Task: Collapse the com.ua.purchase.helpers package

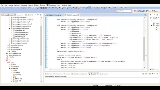Action: coord(9,28)
